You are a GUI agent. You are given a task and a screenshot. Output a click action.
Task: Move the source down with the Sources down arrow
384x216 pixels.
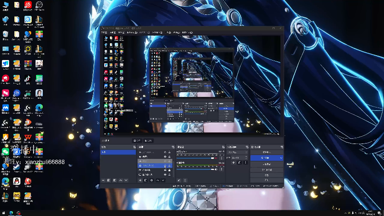click(163, 180)
